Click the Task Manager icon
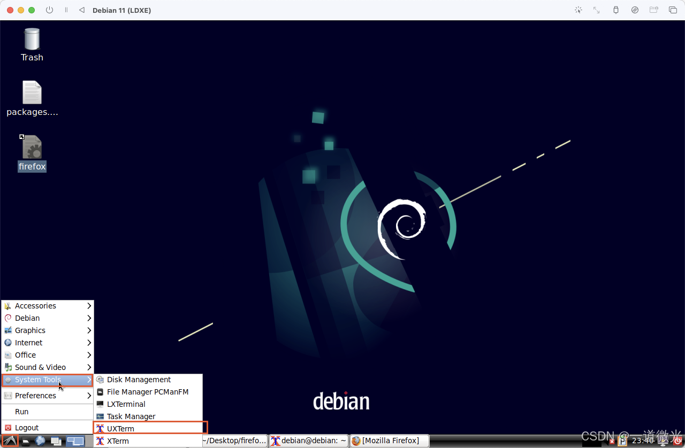685x448 pixels. click(100, 416)
